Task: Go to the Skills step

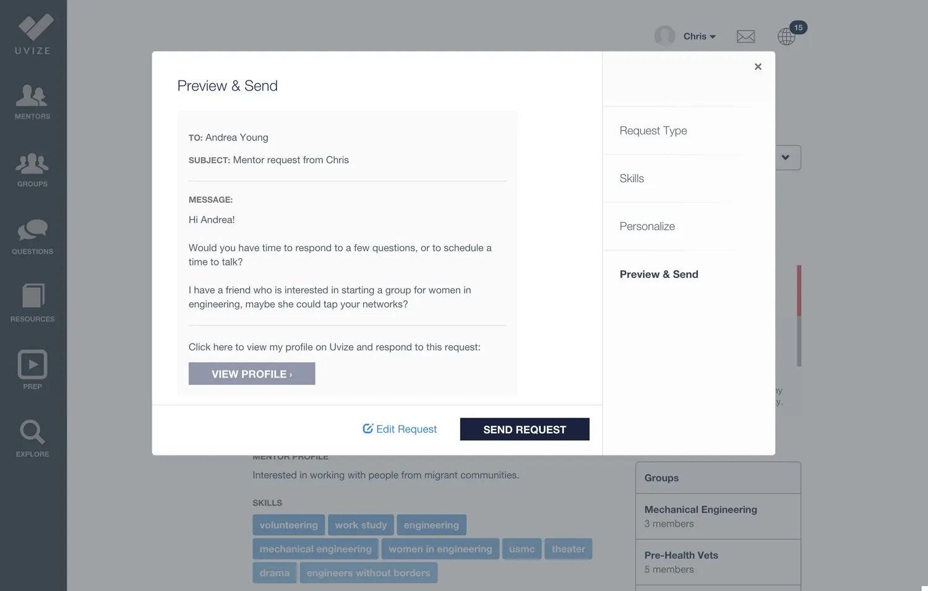Action: pyautogui.click(x=632, y=178)
